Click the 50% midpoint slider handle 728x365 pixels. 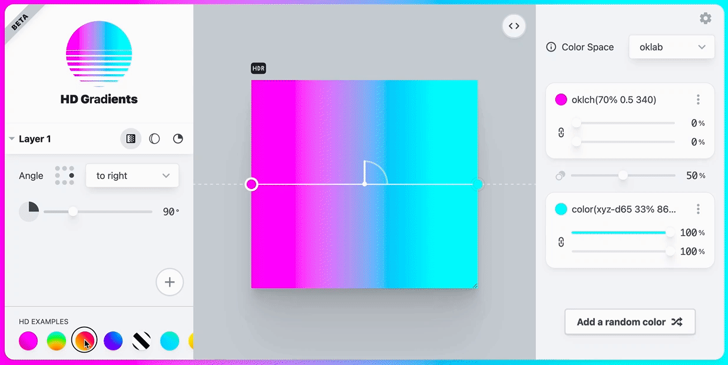(x=623, y=175)
